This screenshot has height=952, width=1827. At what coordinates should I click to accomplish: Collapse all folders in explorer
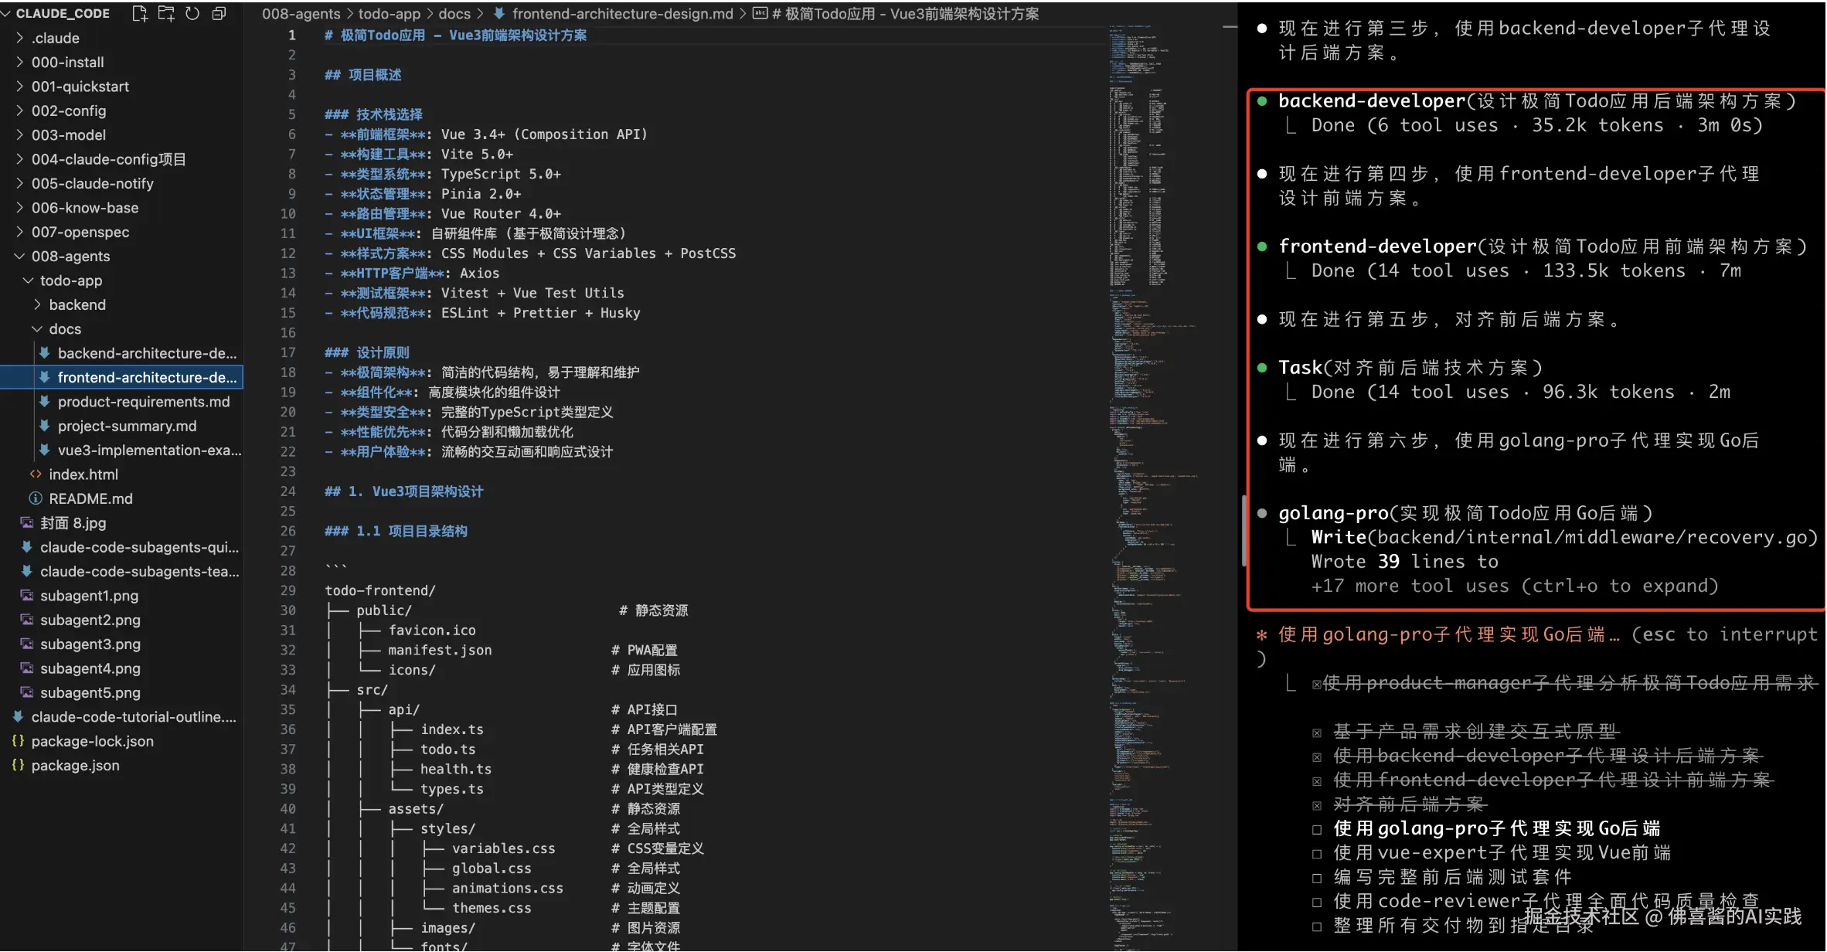click(x=219, y=13)
